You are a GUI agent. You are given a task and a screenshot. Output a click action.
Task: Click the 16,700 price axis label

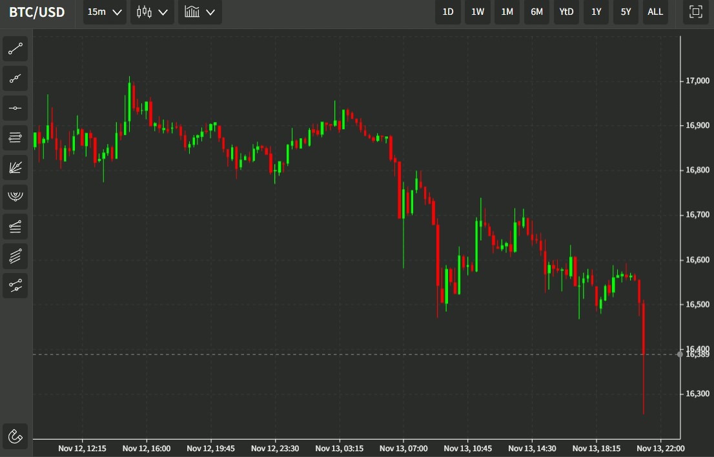(697, 214)
